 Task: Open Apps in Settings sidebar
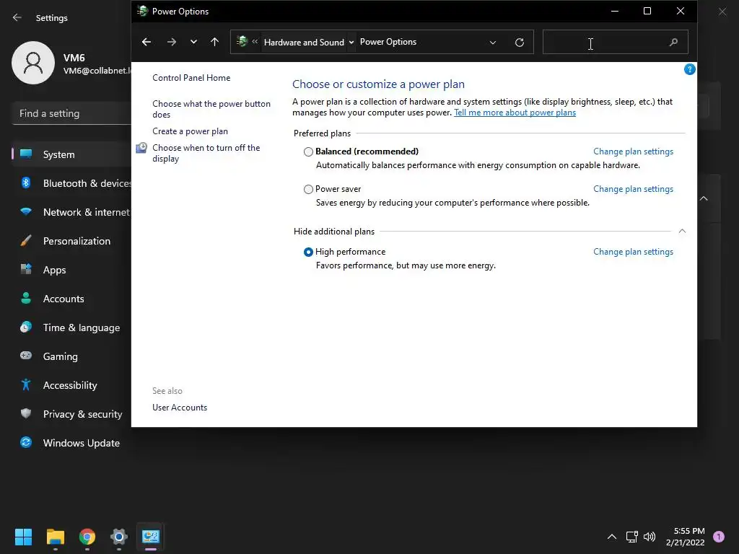[71, 270]
